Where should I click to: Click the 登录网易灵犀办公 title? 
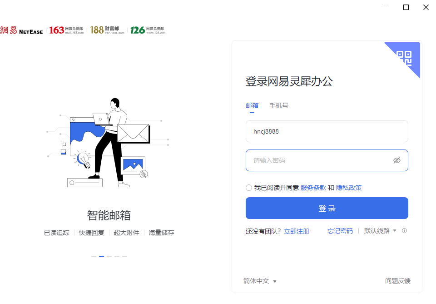(289, 81)
